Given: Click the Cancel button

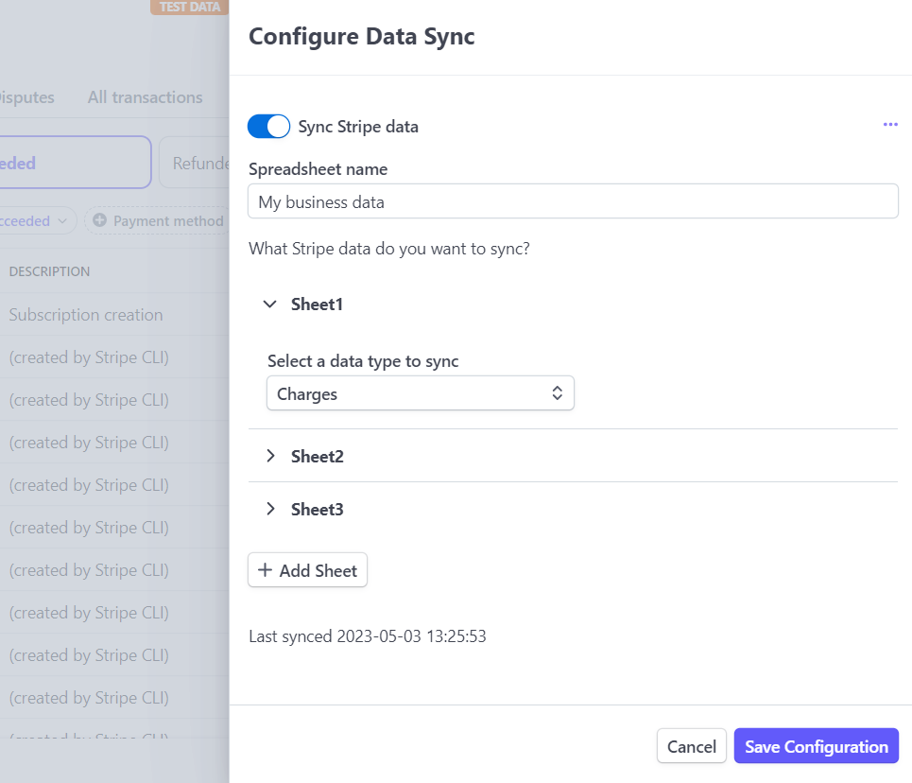Looking at the screenshot, I should pyautogui.click(x=691, y=745).
